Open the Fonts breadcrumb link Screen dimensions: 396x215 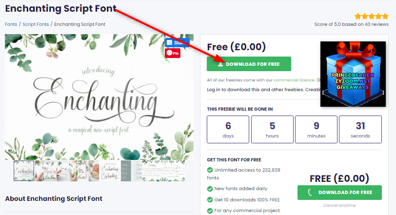click(x=11, y=24)
